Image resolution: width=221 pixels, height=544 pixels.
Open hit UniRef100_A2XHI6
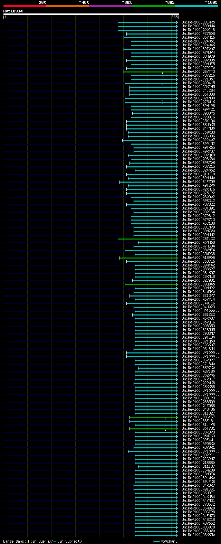tap(198, 189)
